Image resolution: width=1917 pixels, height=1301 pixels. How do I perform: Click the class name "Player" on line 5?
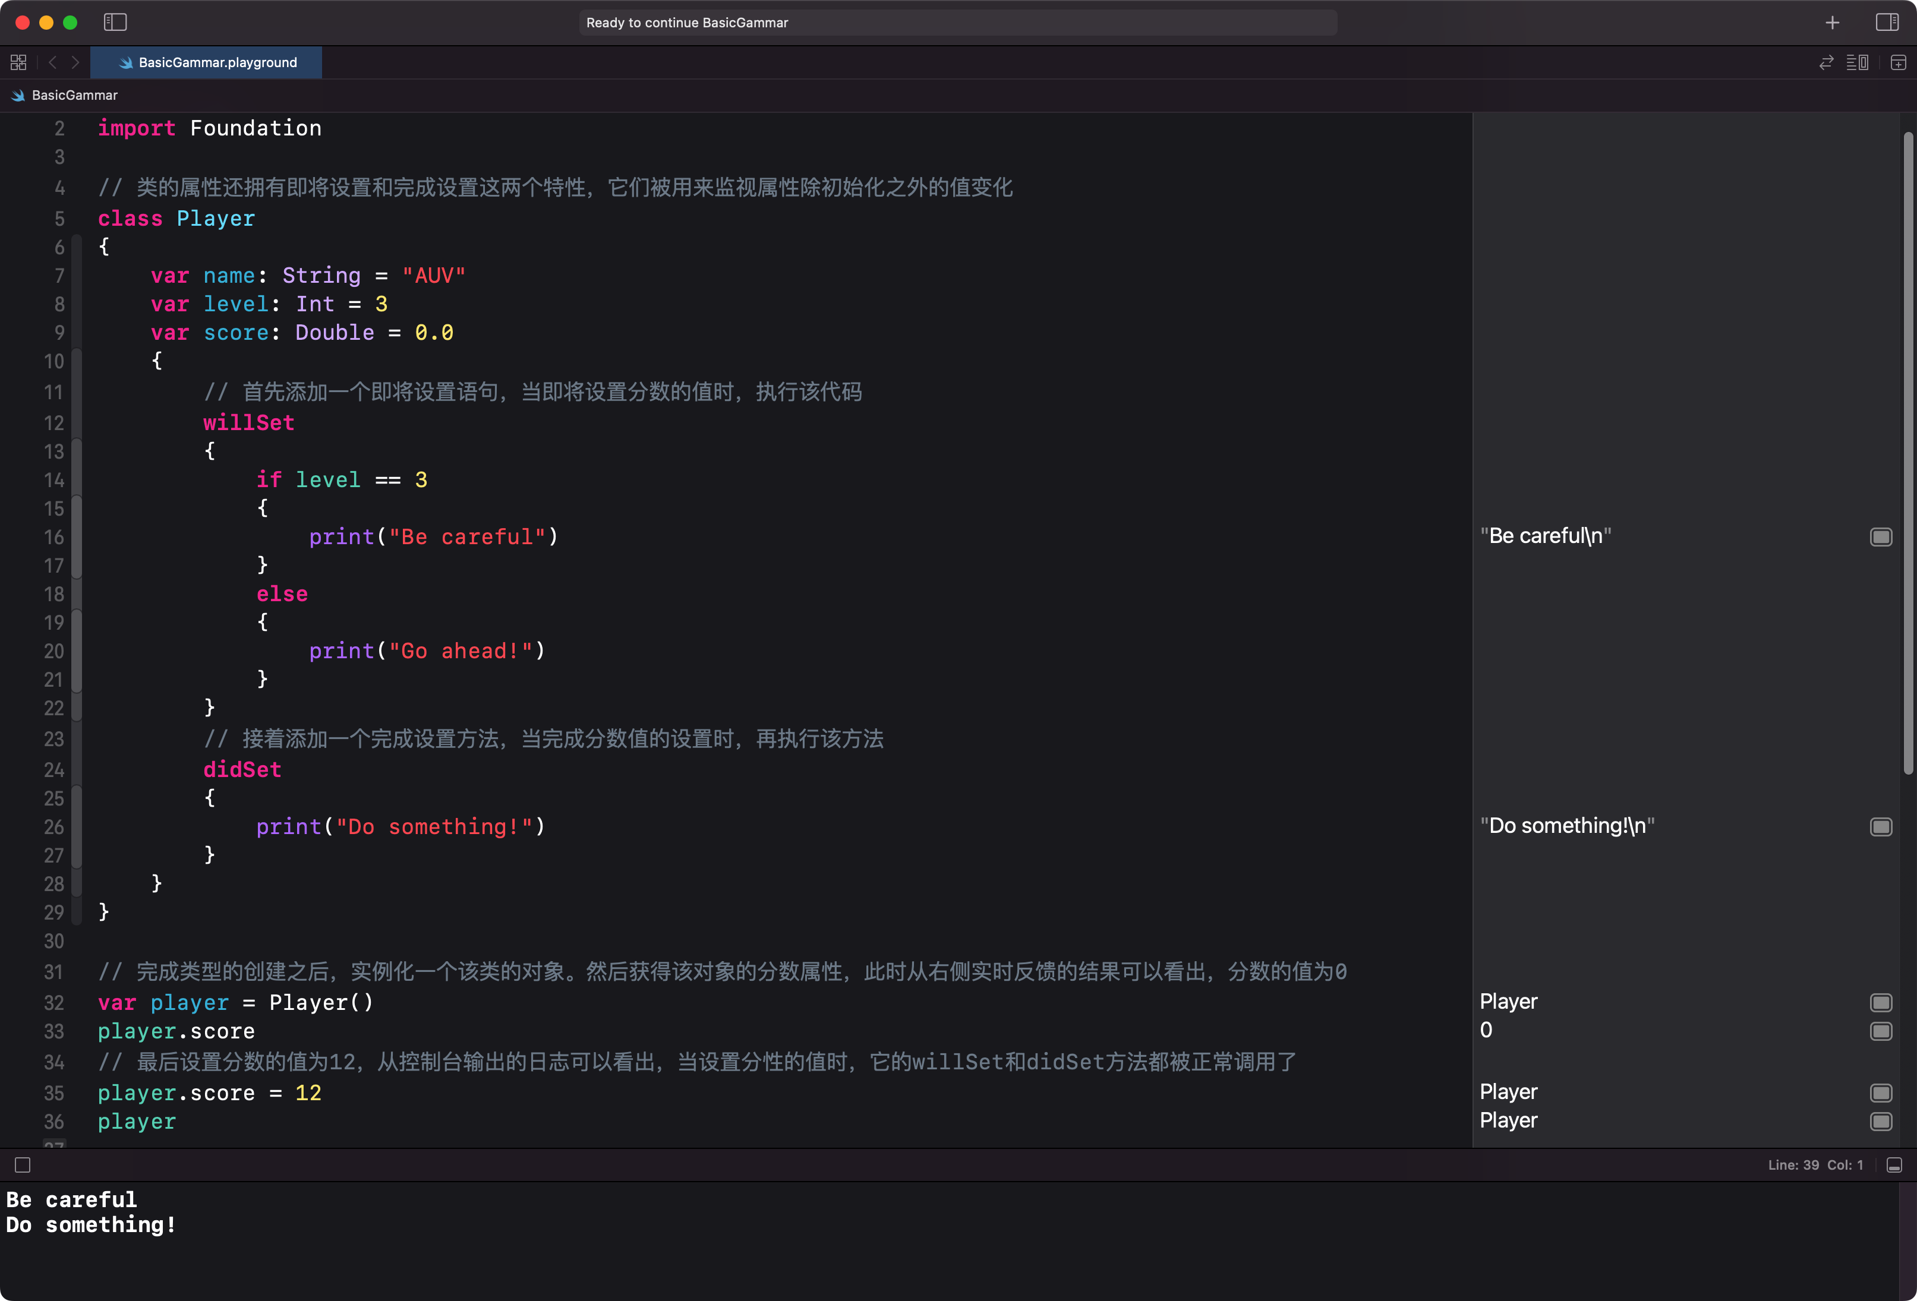click(215, 219)
